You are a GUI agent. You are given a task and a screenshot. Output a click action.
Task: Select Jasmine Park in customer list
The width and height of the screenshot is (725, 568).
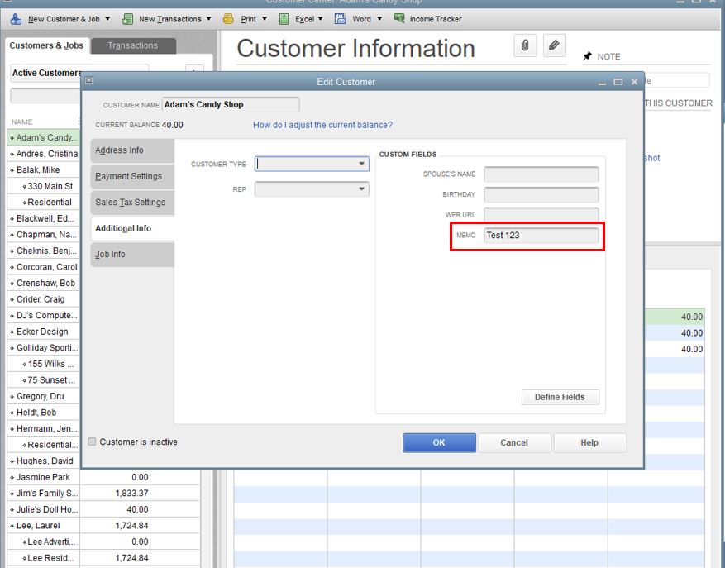point(44,477)
